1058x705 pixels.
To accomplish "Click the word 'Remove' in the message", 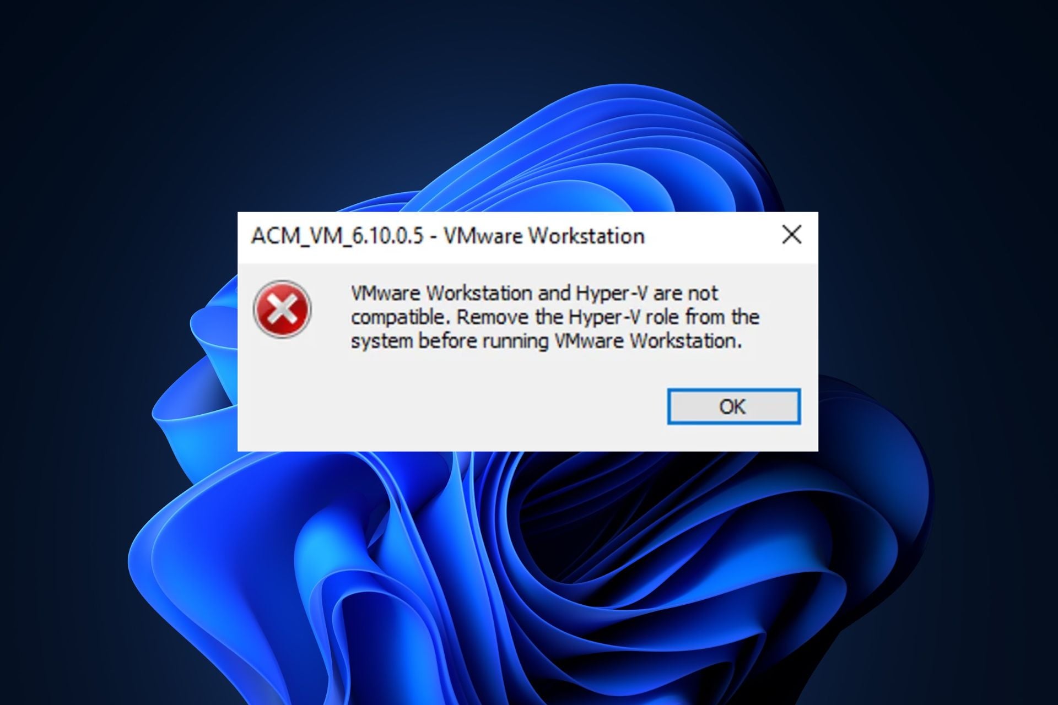I will 493,317.
